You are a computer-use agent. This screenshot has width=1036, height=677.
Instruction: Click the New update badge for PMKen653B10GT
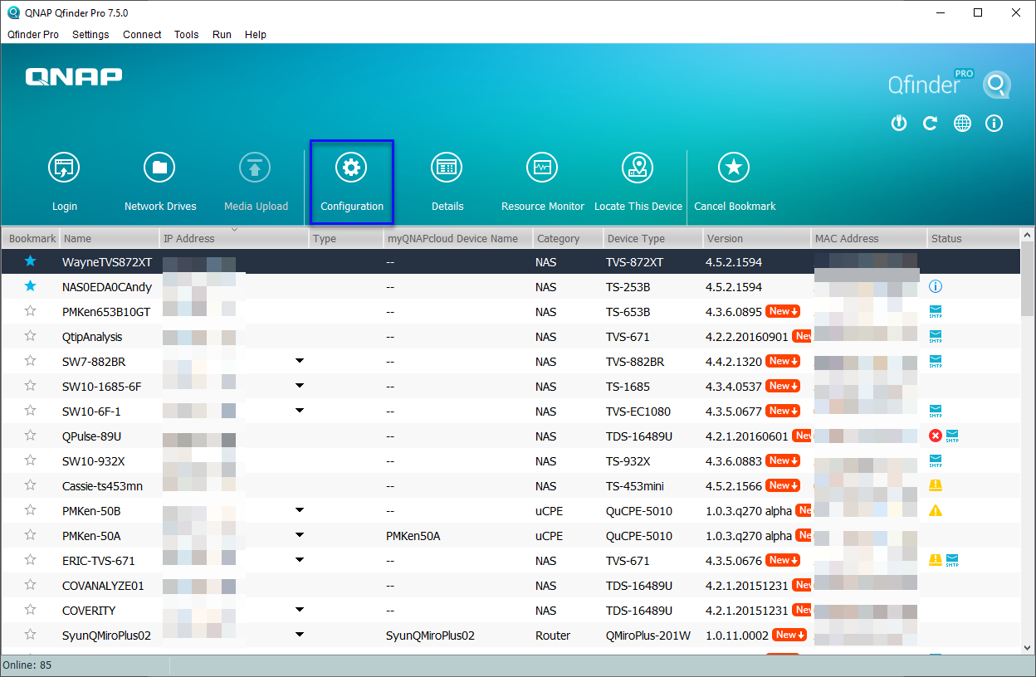pos(783,311)
